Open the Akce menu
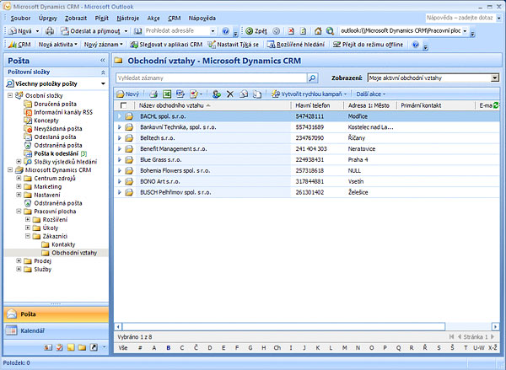 point(153,18)
